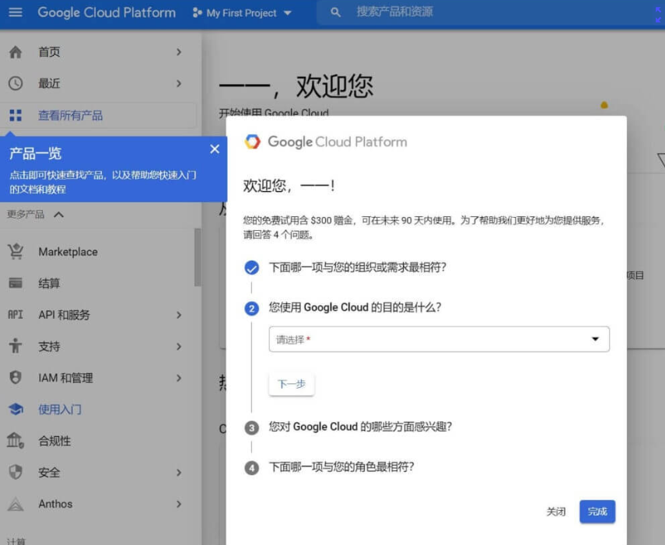
Task: Click the support person icon
Action: click(x=16, y=346)
